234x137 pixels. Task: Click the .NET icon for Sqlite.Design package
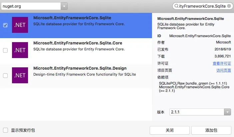(x=20, y=75)
